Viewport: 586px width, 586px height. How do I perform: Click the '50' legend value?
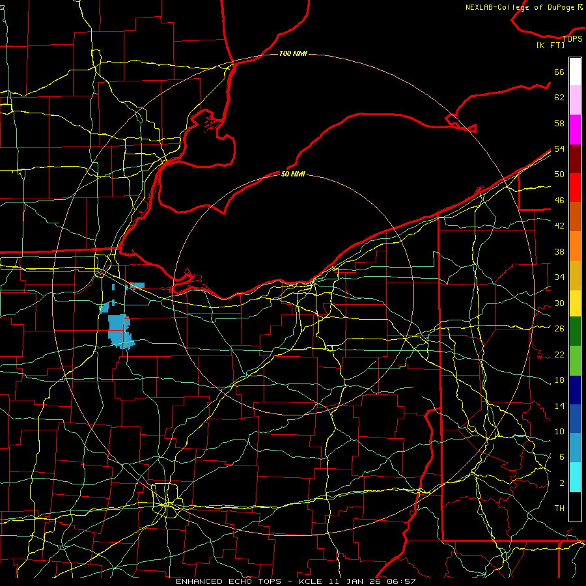pos(559,174)
